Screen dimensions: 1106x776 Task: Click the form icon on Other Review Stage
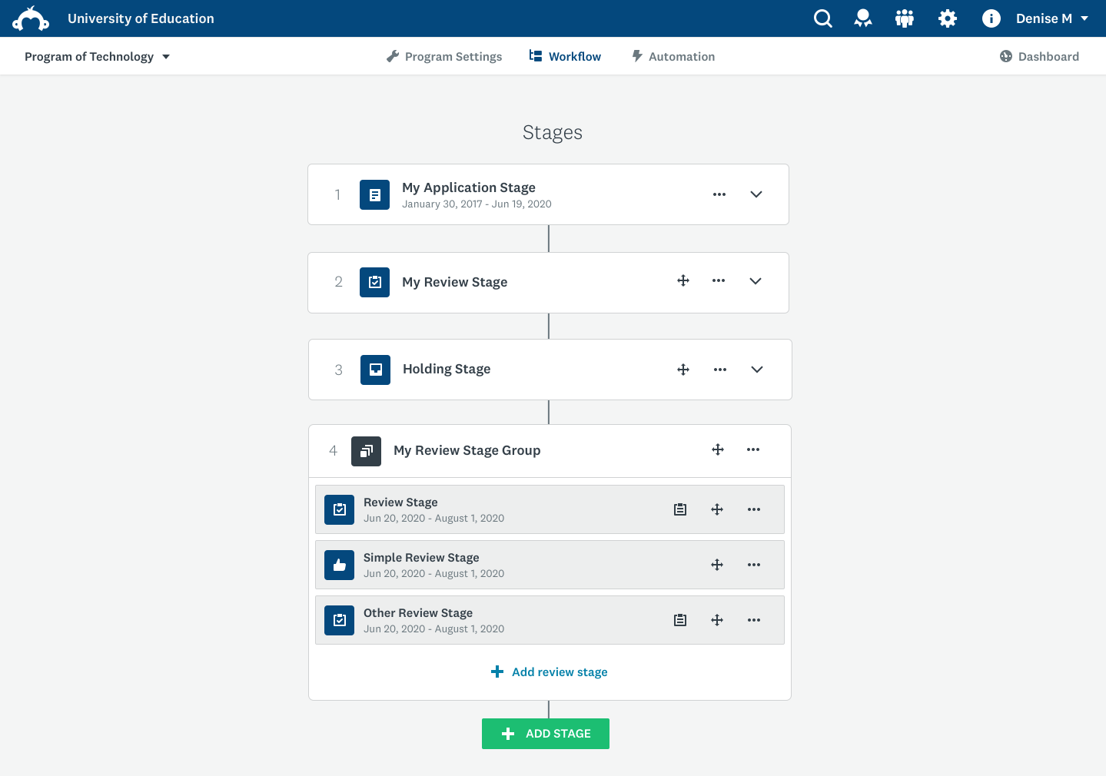[680, 620]
